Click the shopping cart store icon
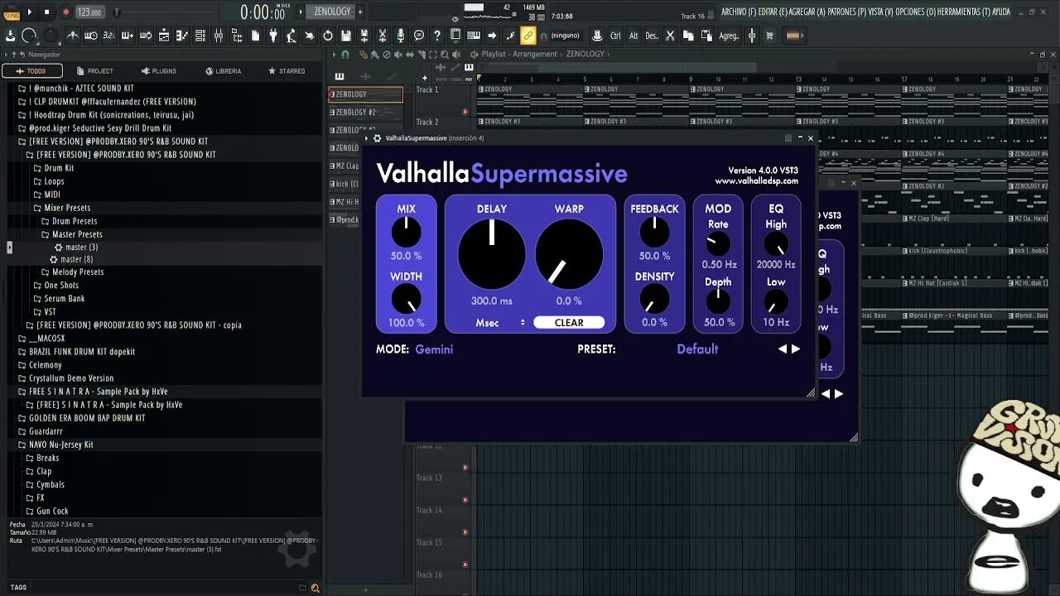Viewport: 1060px width, 596px height. pyautogui.click(x=769, y=36)
